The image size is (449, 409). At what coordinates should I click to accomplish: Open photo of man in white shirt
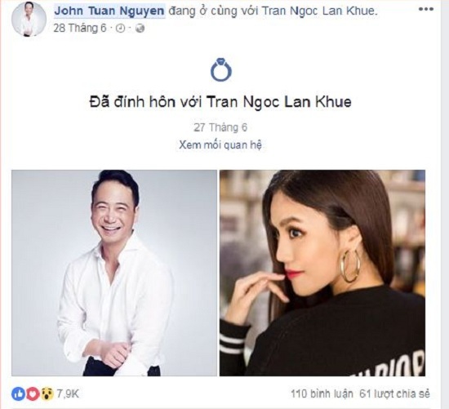coord(114,273)
